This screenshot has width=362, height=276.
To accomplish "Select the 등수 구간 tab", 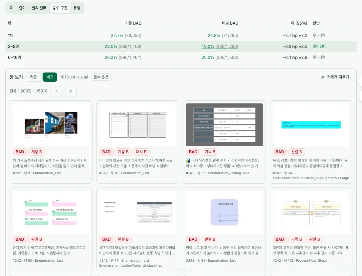I will [60, 8].
